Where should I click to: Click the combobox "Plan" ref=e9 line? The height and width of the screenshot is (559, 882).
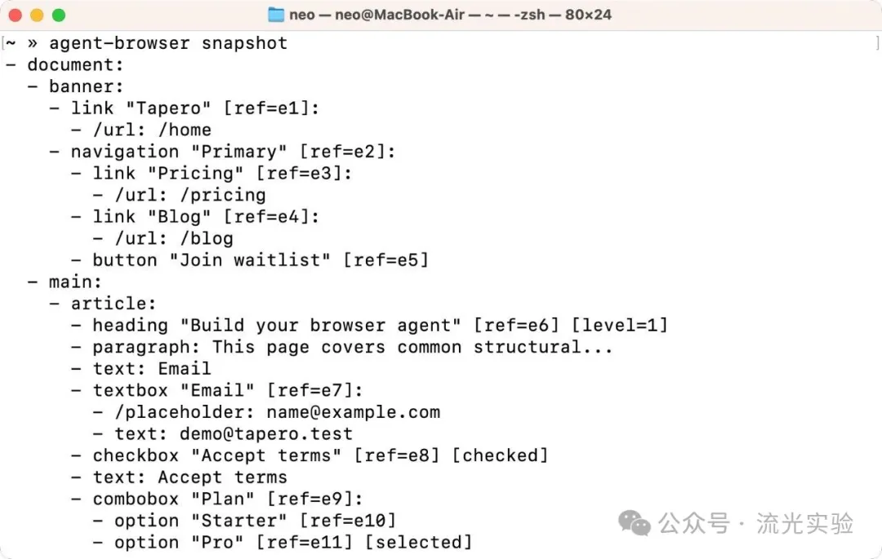[x=217, y=499]
